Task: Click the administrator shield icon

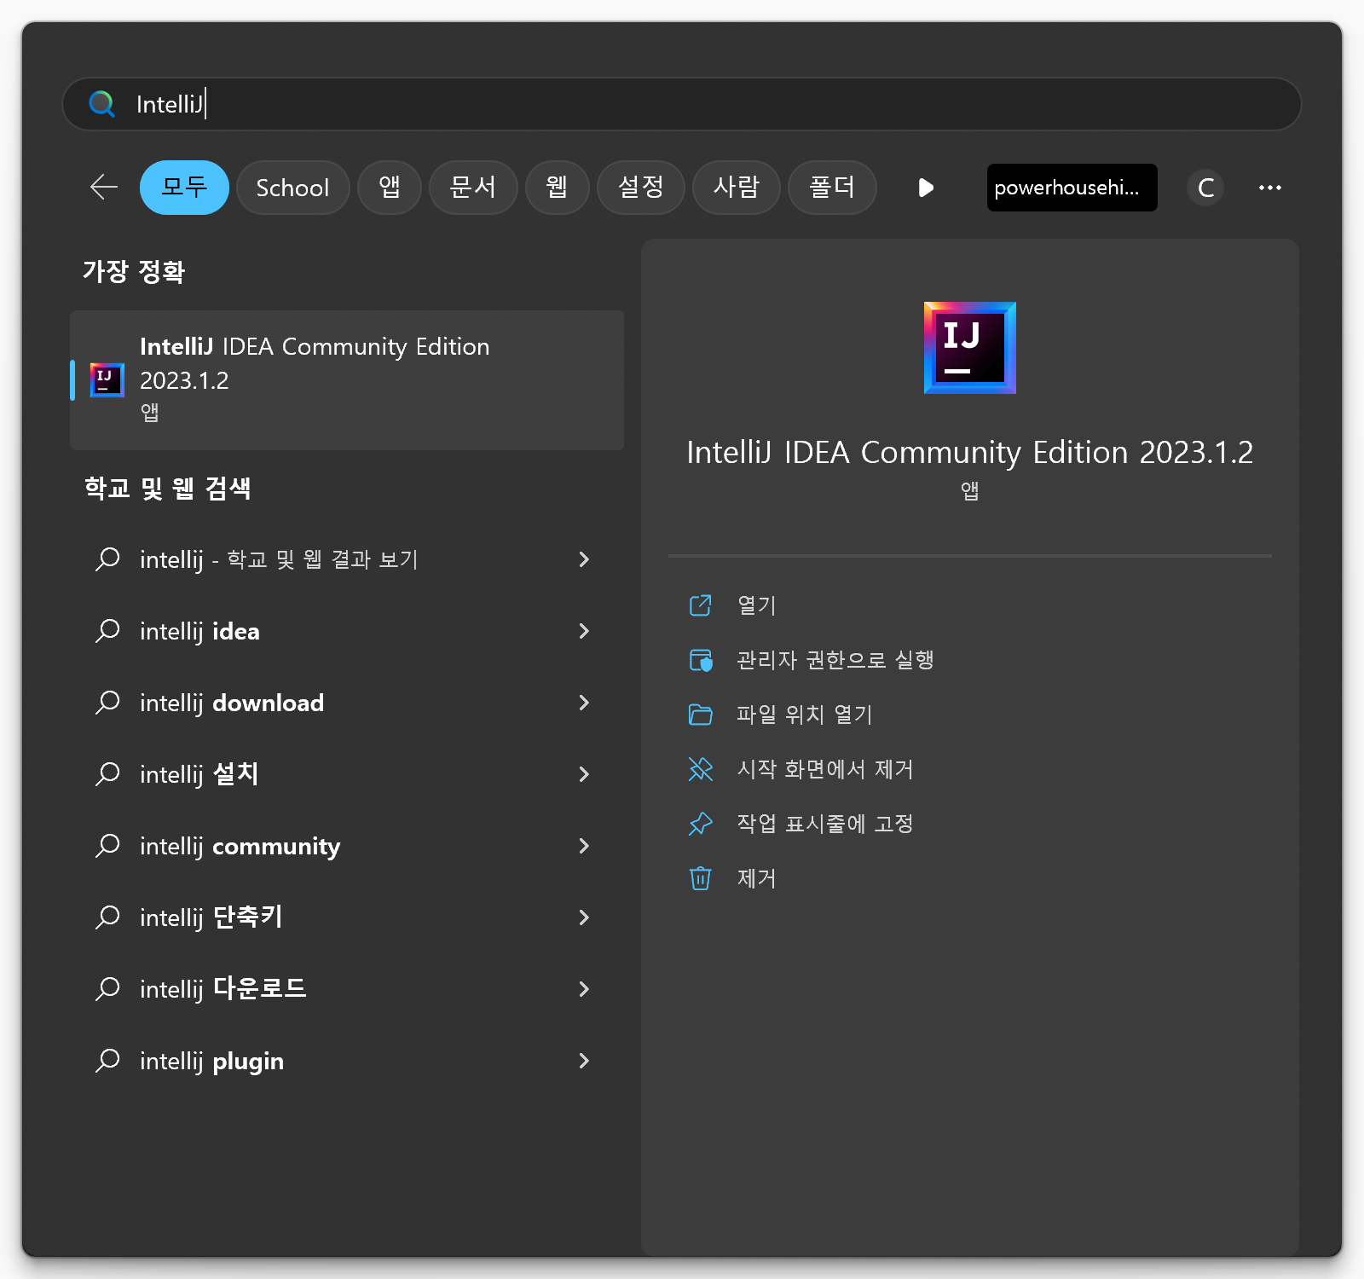Action: tap(701, 660)
